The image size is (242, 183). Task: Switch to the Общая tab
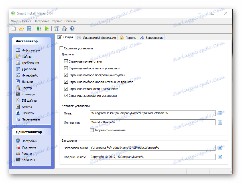(66, 37)
